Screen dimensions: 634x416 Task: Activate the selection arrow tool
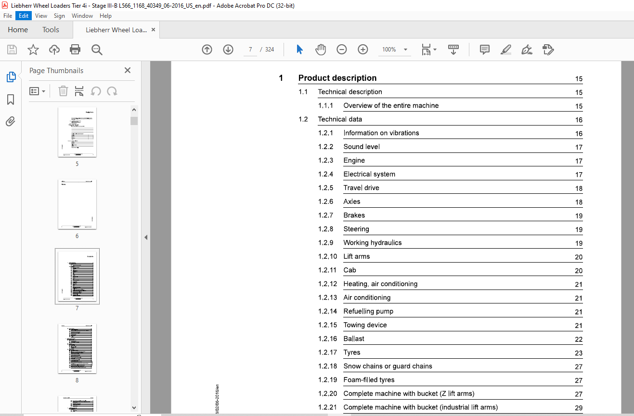point(300,50)
